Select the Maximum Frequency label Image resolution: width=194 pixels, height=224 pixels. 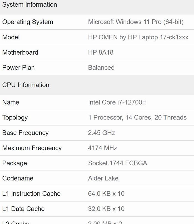(32, 148)
